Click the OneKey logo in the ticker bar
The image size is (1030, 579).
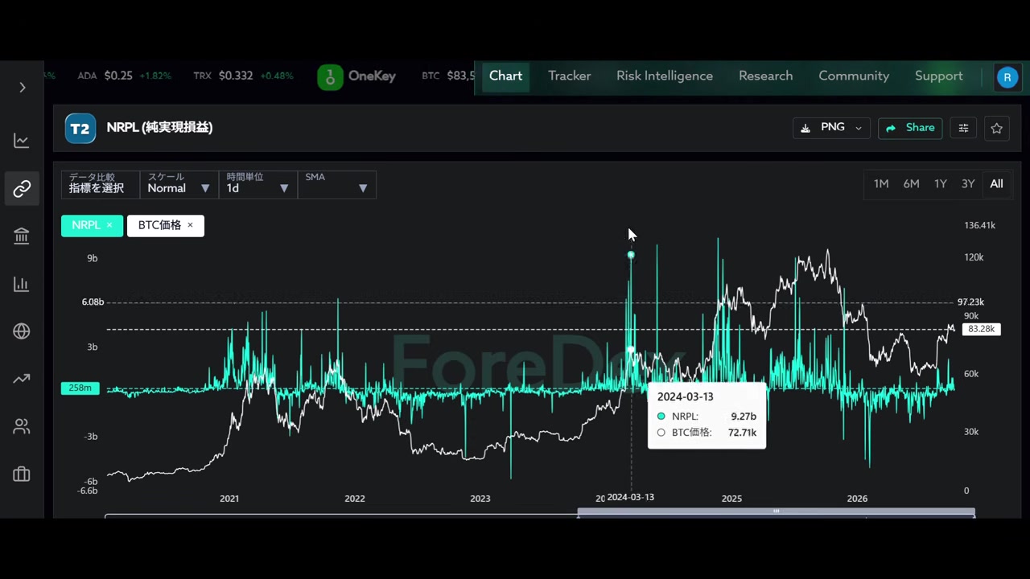pyautogui.click(x=356, y=76)
